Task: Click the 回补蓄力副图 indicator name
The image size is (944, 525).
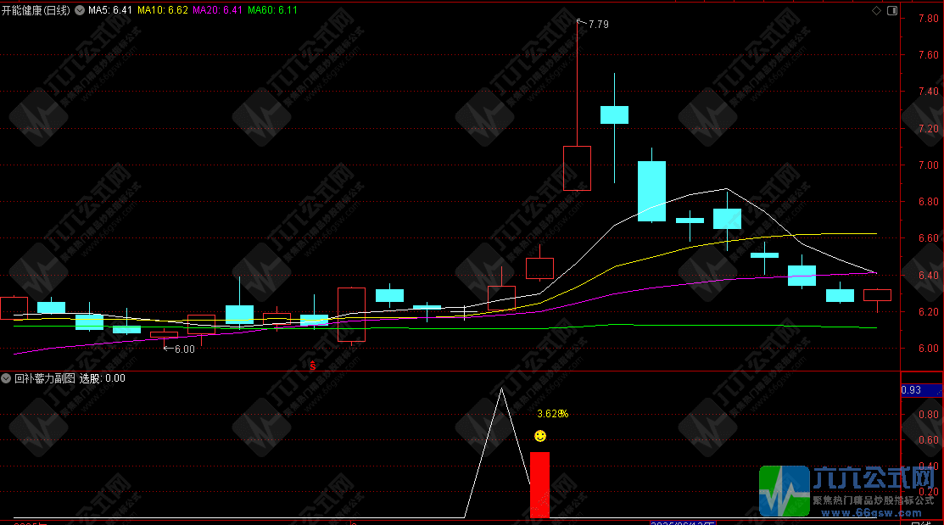Action: coord(44,378)
